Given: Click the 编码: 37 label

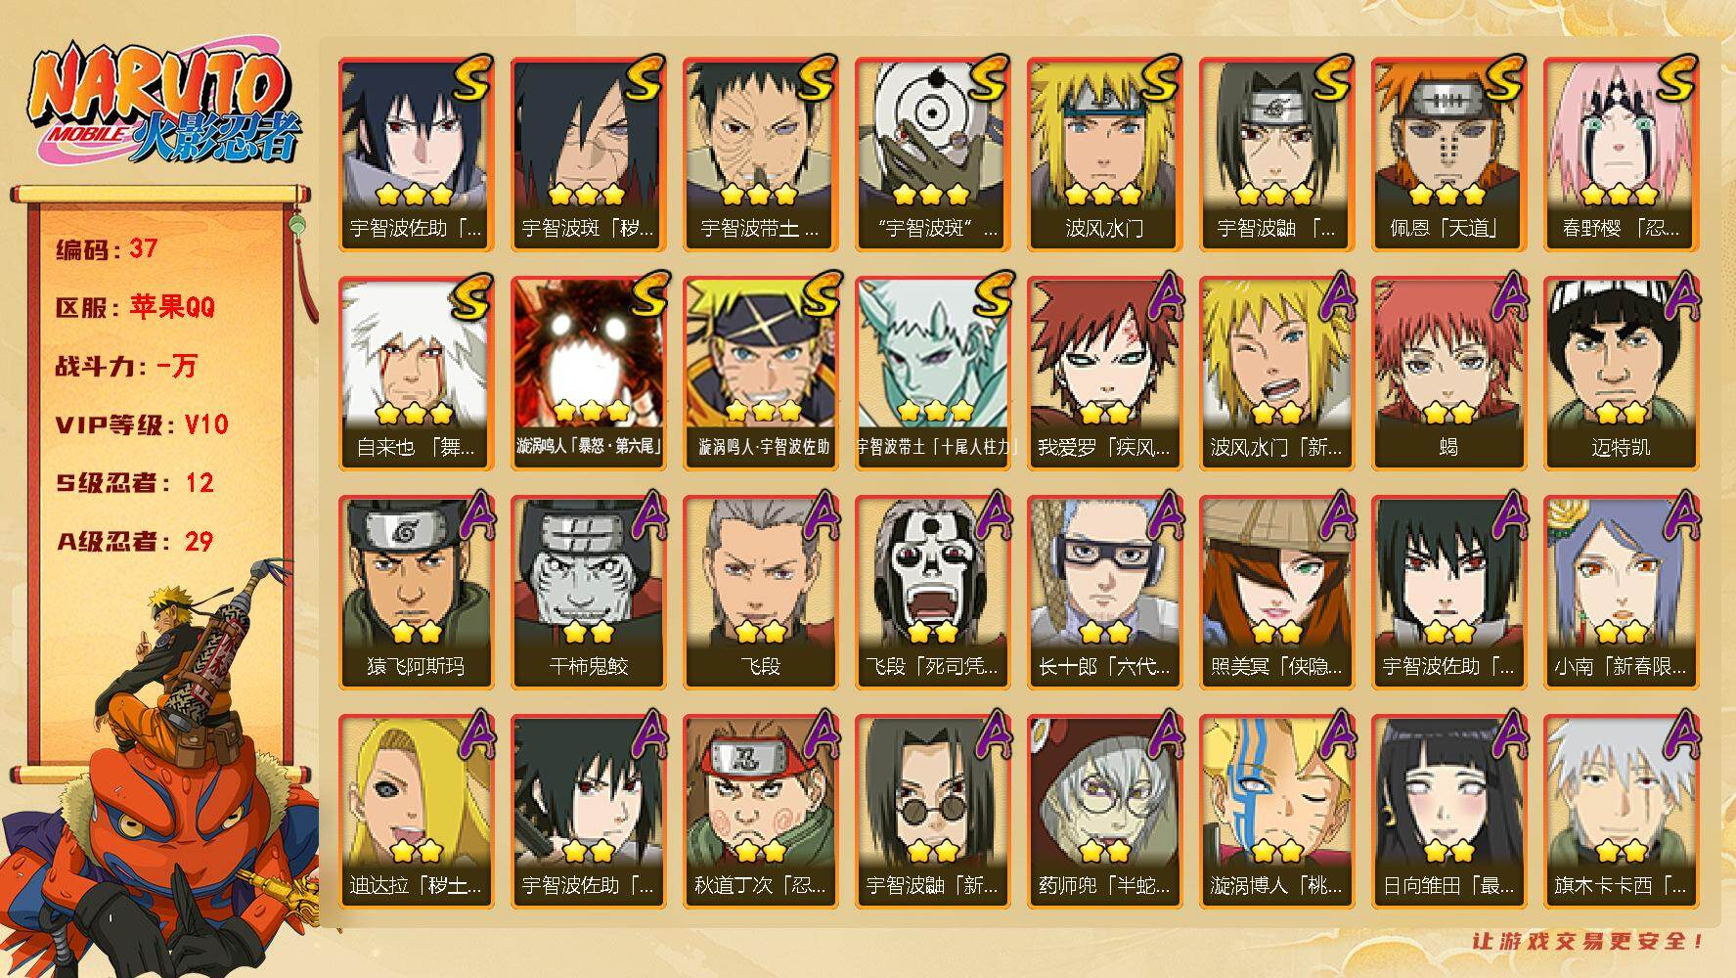Looking at the screenshot, I should (x=107, y=249).
